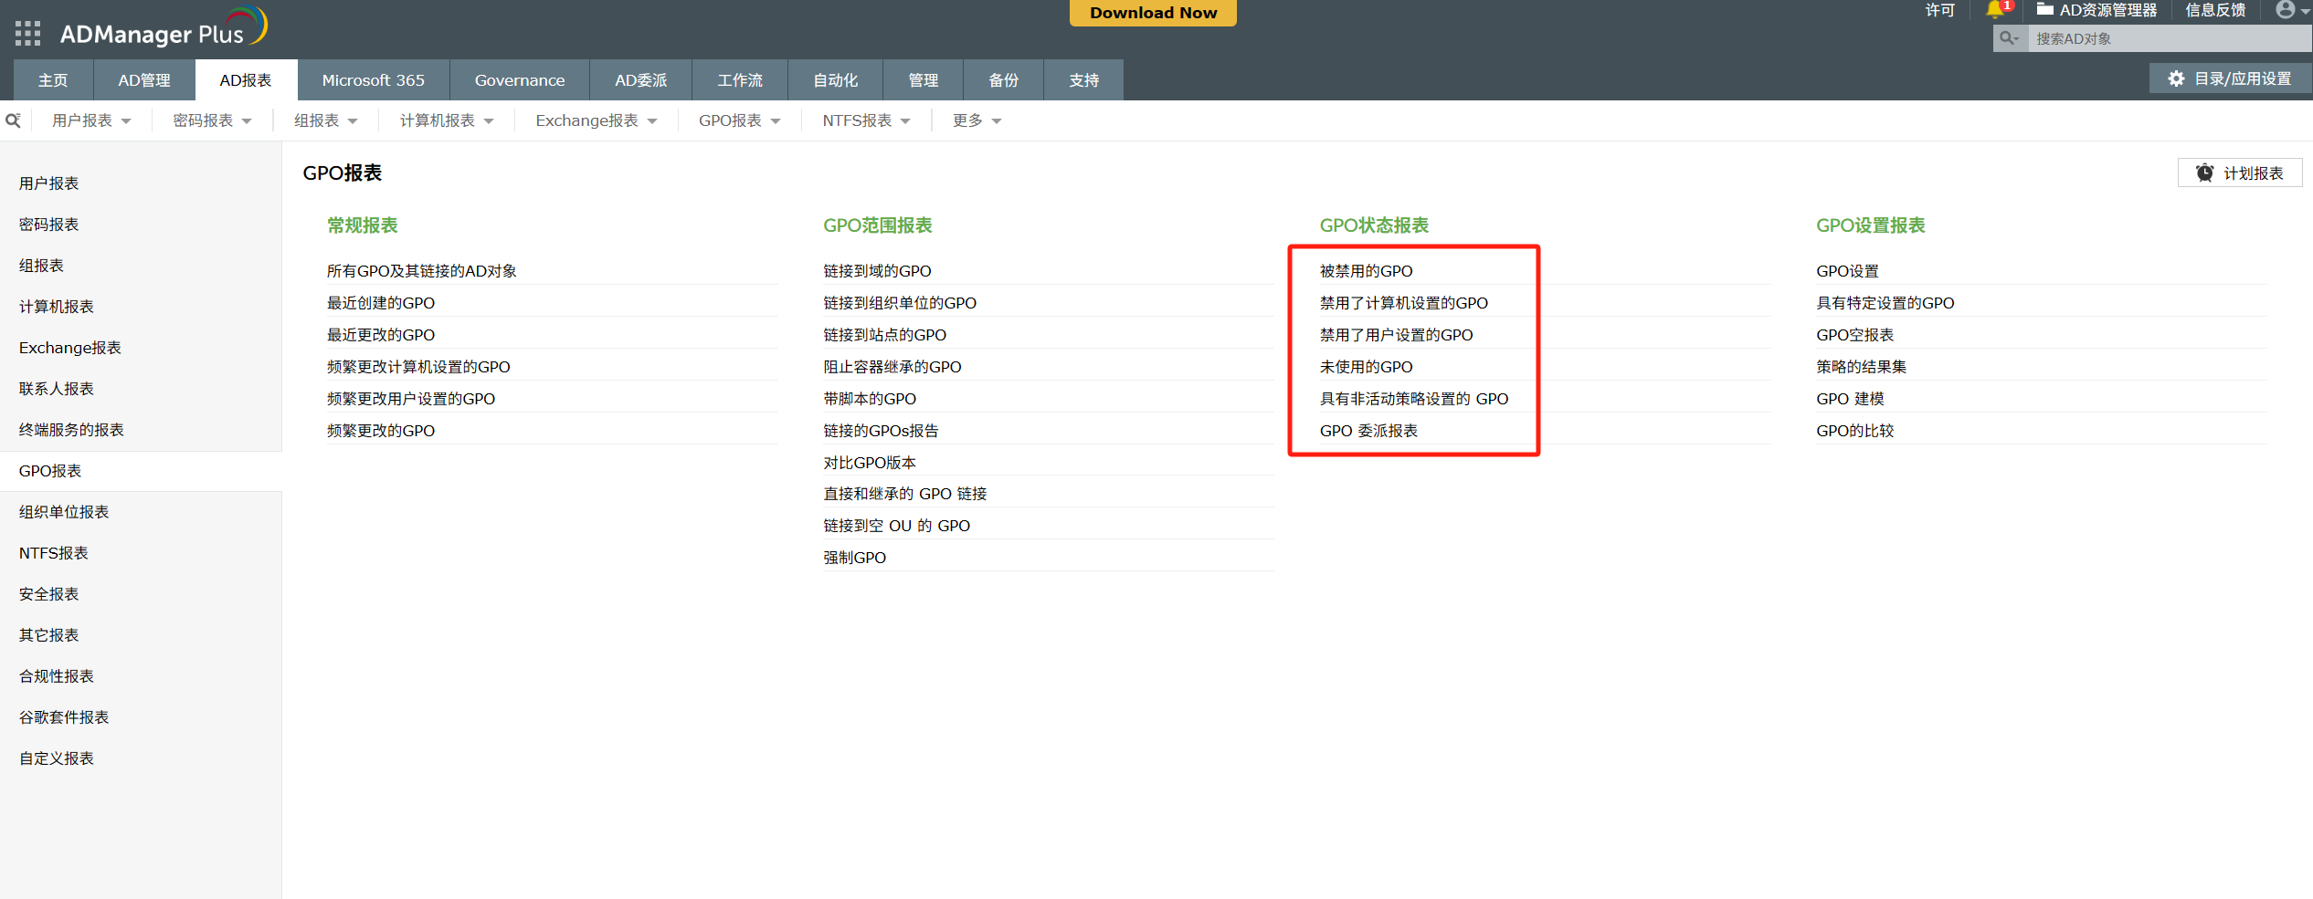Switch to the 主页 tab
2313x899 pixels.
coord(53,80)
